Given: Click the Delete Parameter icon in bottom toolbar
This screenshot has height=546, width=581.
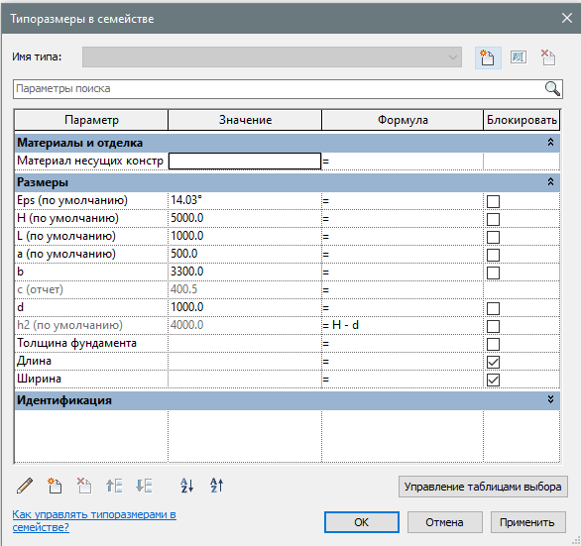Looking at the screenshot, I should 84,486.
